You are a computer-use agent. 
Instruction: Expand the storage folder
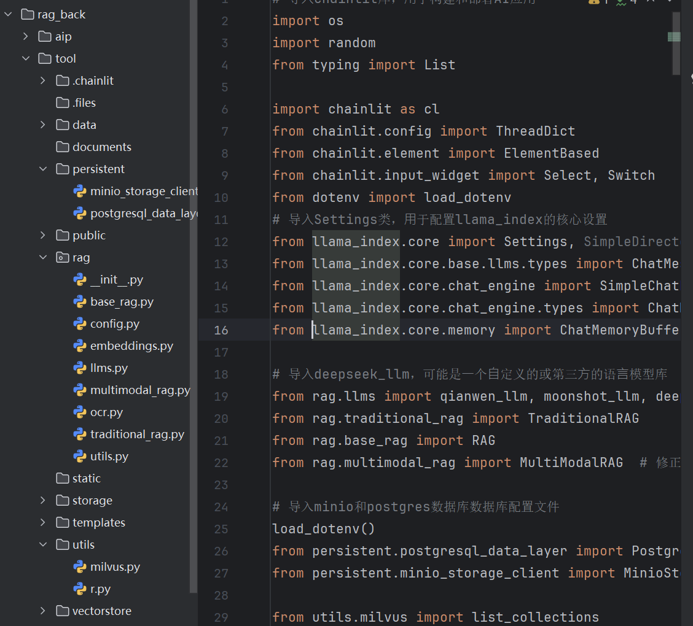point(42,500)
